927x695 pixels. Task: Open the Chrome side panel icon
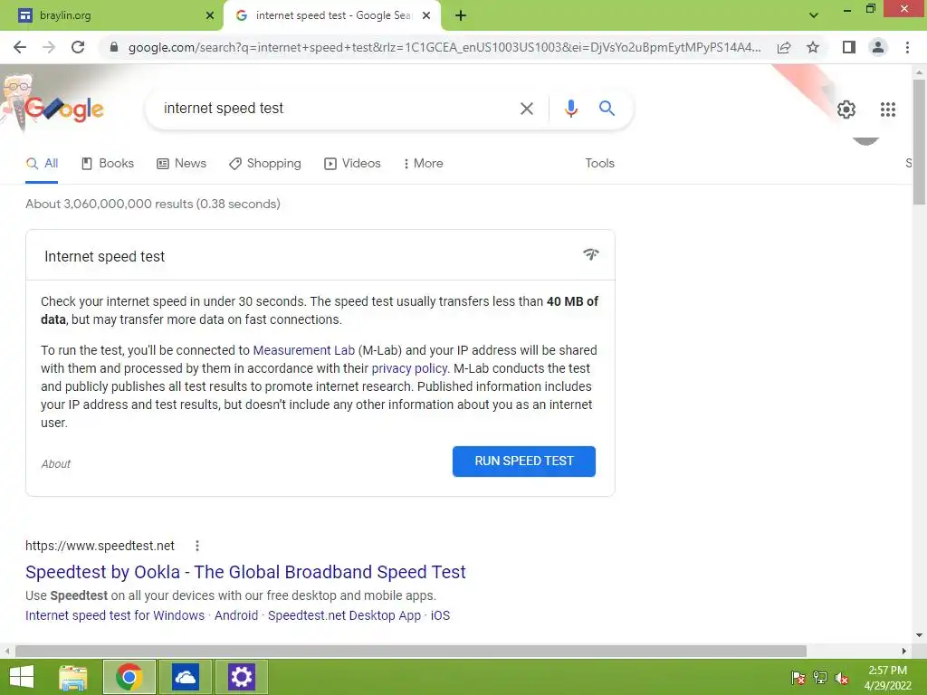pos(849,47)
